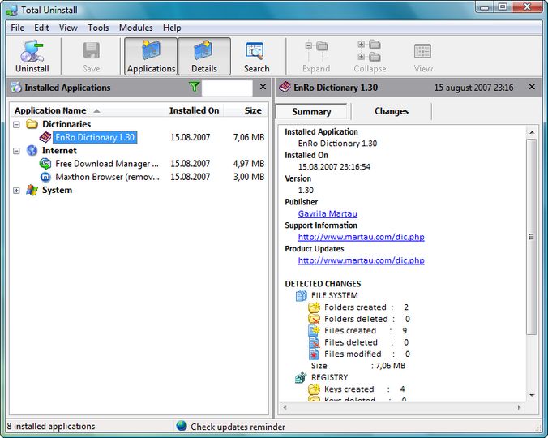
Task: Switch to the Changes tab
Action: tap(392, 111)
